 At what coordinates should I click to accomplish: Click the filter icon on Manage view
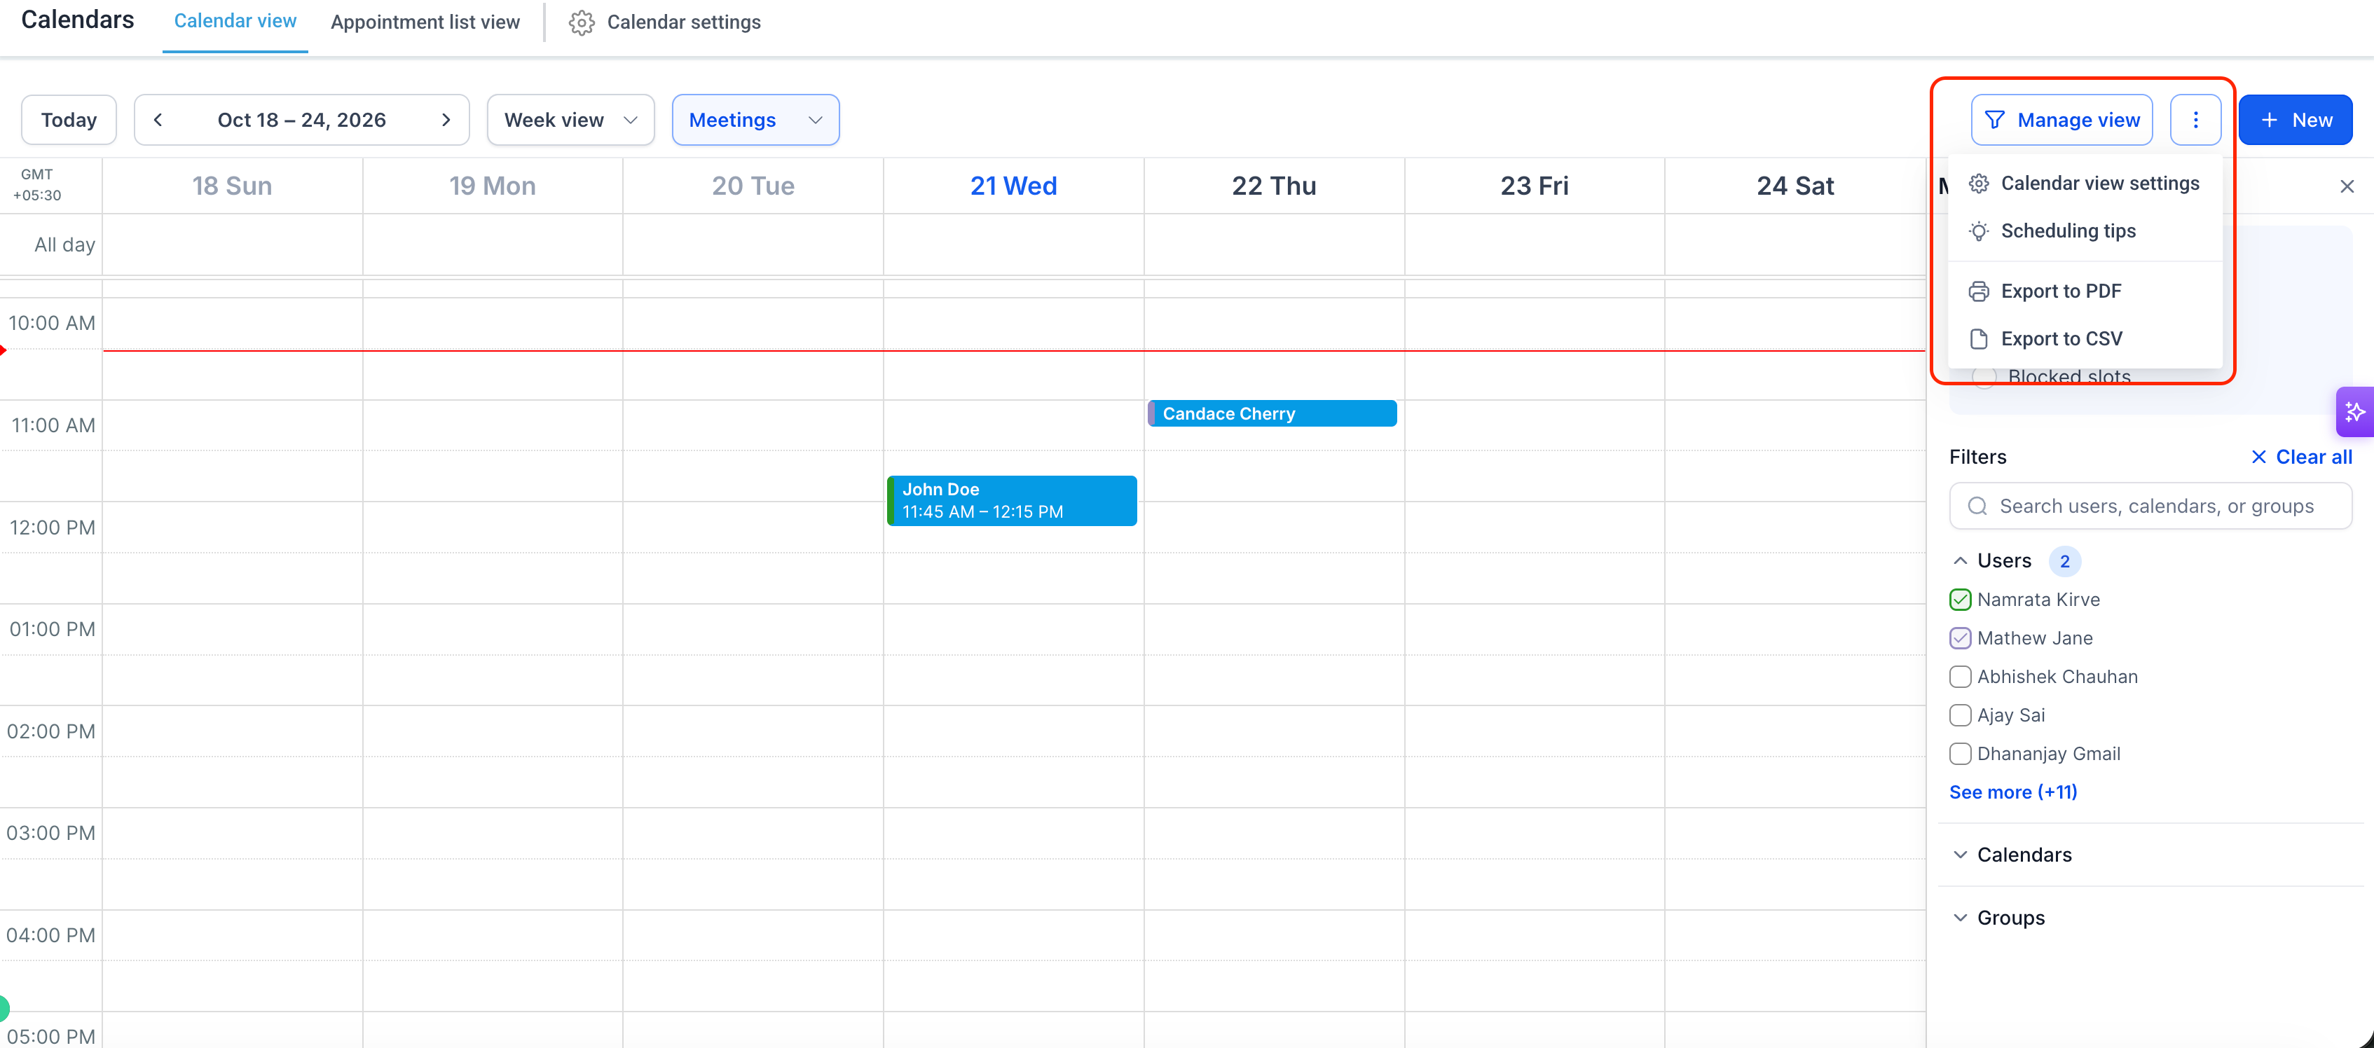click(x=1994, y=120)
